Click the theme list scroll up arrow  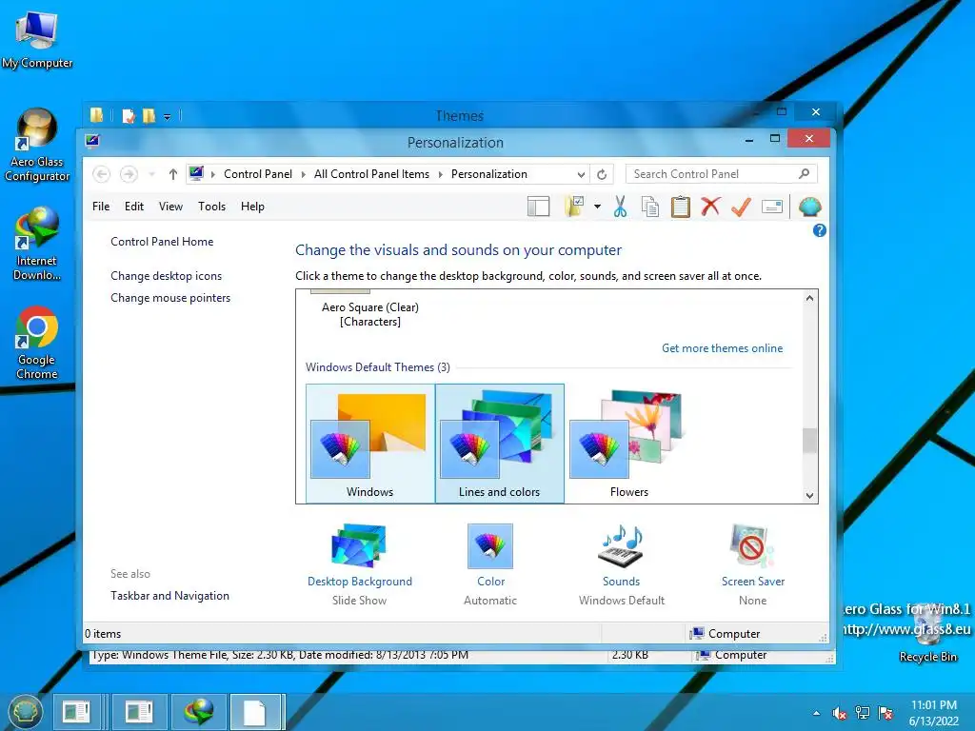pos(809,298)
